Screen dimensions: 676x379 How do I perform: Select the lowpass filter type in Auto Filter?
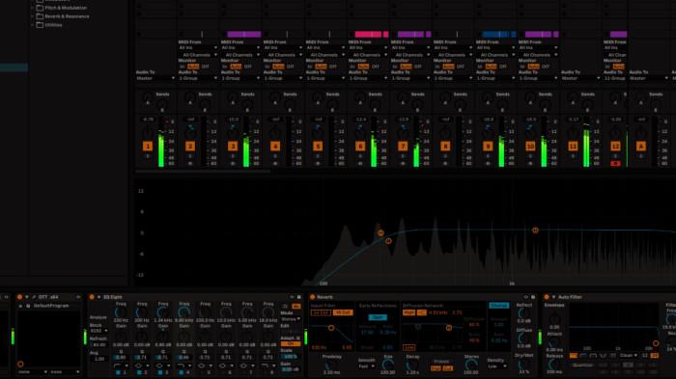point(573,356)
